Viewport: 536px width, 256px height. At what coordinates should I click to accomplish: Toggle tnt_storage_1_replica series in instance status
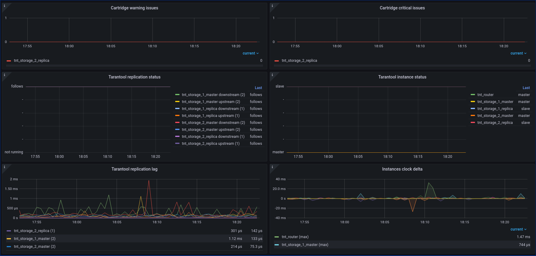(x=495, y=109)
